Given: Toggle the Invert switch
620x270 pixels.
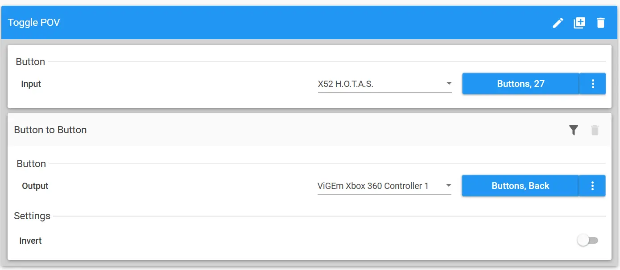Looking at the screenshot, I should click(x=587, y=241).
